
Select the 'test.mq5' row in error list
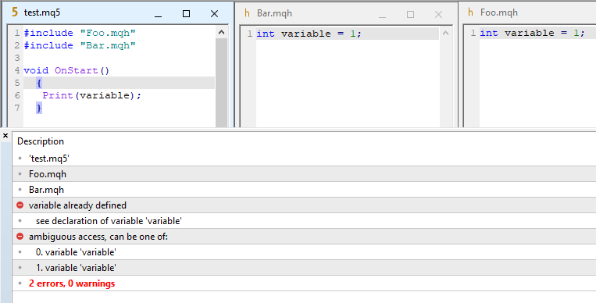point(304,159)
